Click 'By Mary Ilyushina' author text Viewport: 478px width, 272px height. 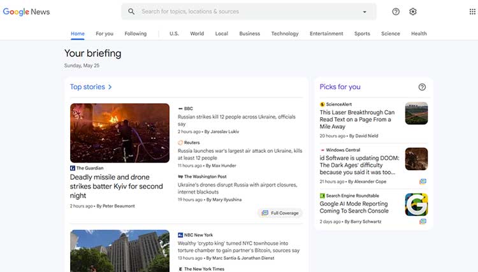[224, 200]
